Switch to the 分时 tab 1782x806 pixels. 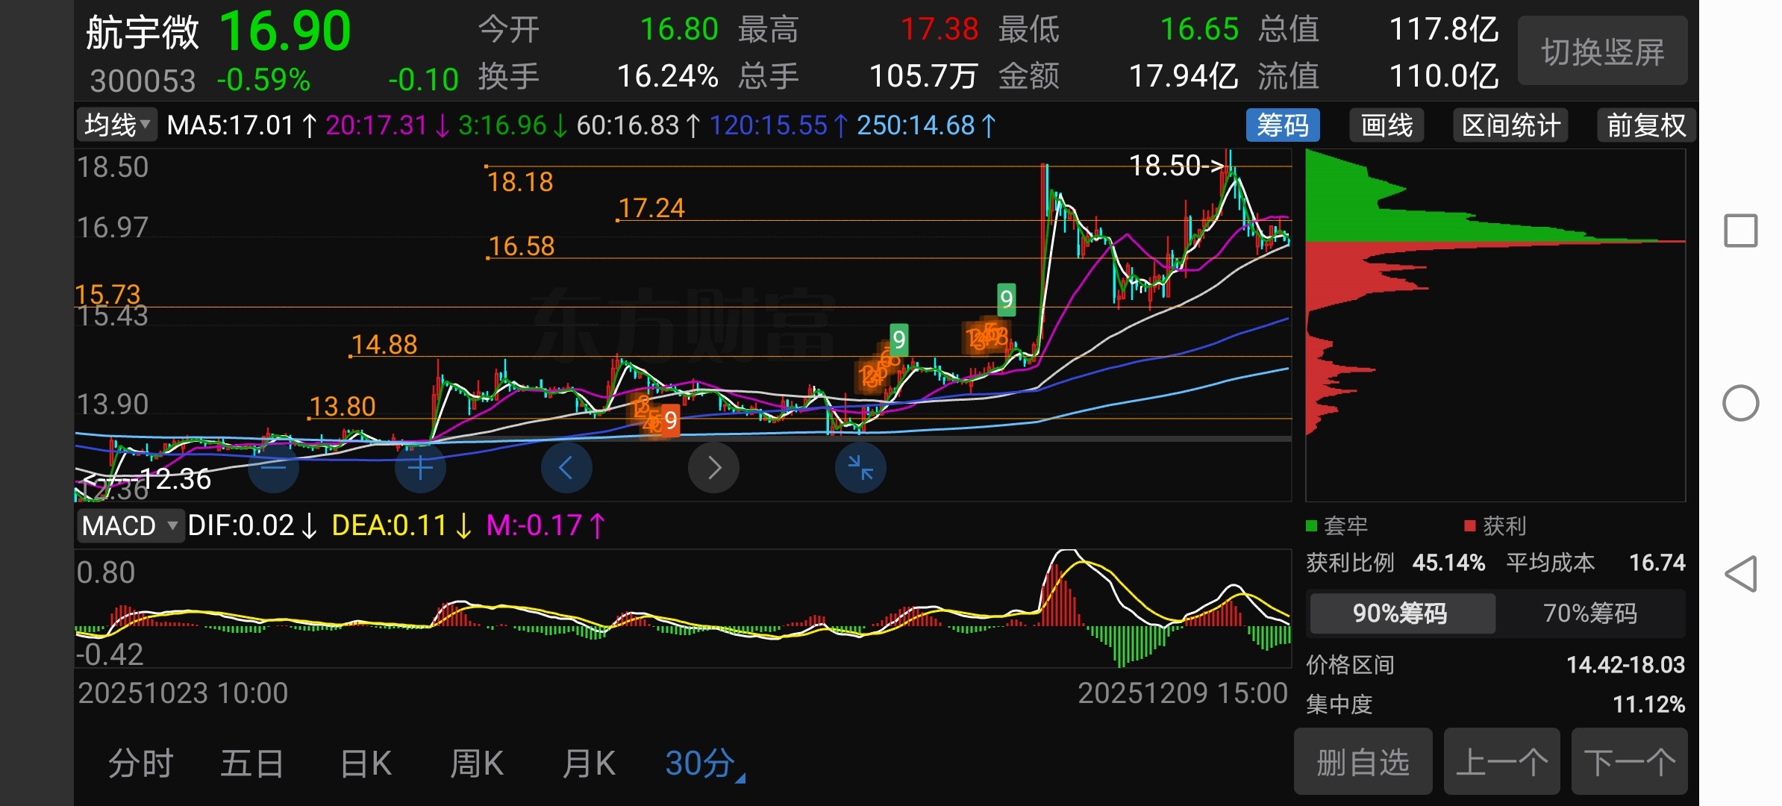pyautogui.click(x=141, y=763)
